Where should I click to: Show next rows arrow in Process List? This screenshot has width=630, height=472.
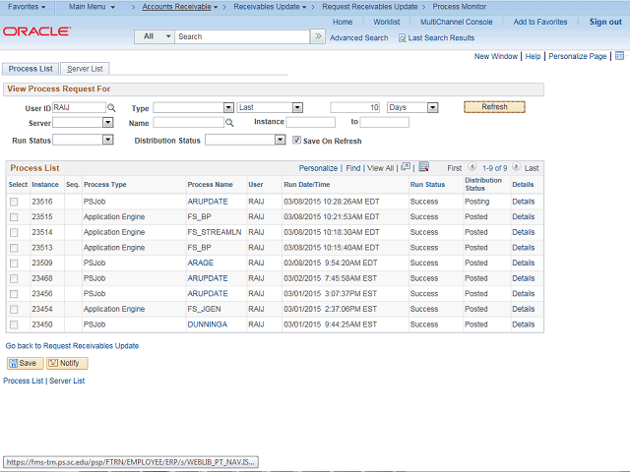pyautogui.click(x=516, y=168)
